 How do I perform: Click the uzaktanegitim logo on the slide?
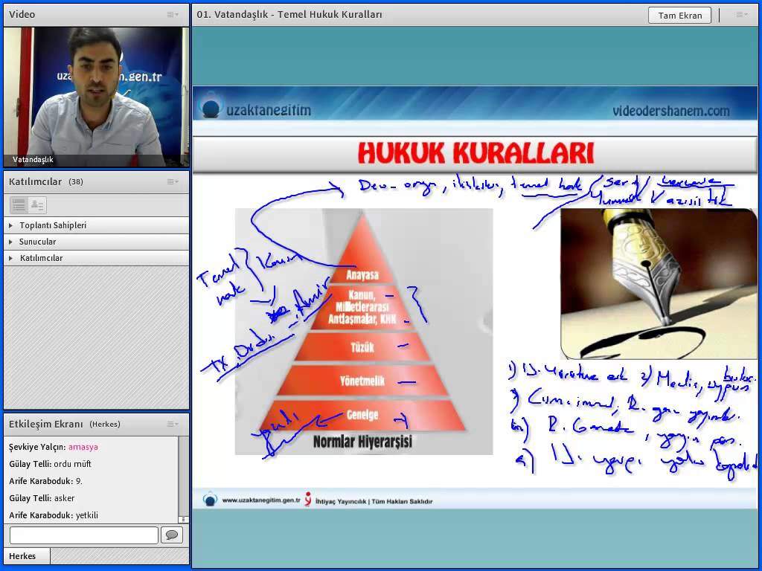[x=257, y=110]
